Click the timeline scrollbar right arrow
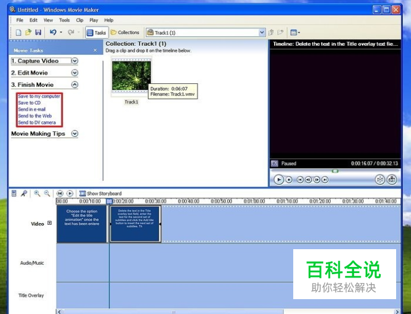This screenshot has width=411, height=314. (397, 312)
